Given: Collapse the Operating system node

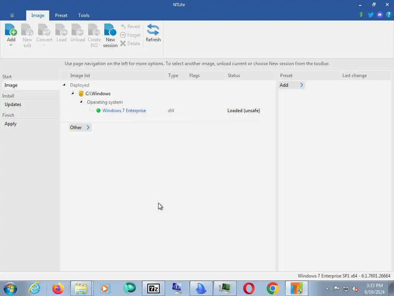Looking at the screenshot, I should (x=81, y=102).
